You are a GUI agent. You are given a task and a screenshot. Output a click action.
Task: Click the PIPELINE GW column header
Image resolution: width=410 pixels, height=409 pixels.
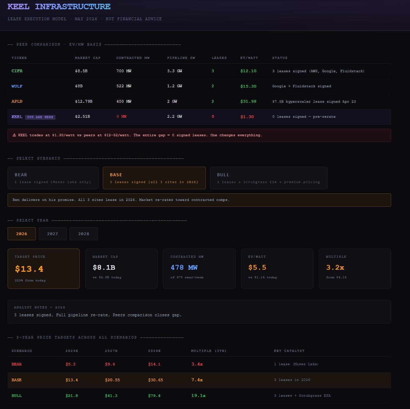(x=181, y=58)
